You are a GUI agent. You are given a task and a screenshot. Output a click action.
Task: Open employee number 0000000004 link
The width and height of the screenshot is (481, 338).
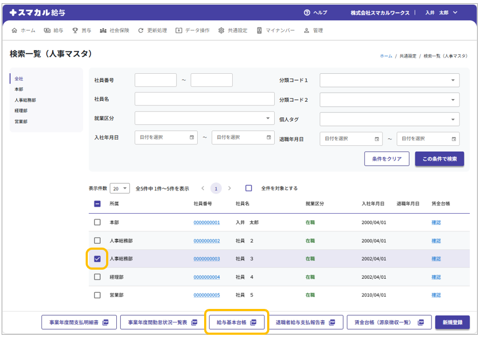(x=207, y=277)
